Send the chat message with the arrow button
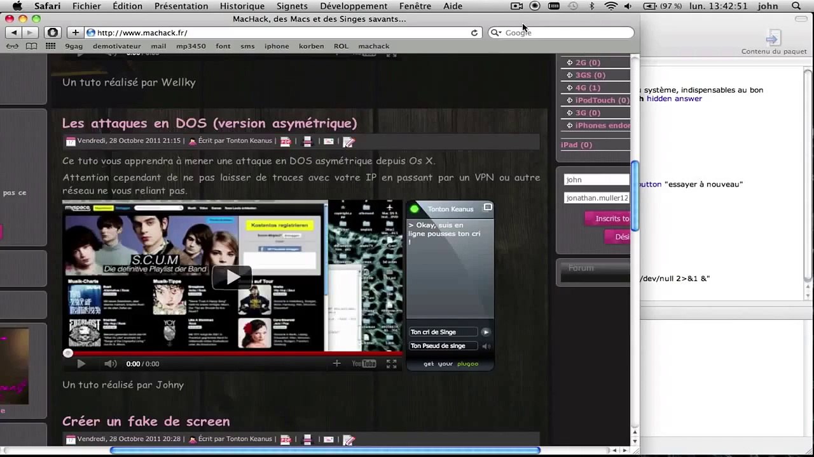Viewport: 814px width, 457px height. (x=485, y=332)
